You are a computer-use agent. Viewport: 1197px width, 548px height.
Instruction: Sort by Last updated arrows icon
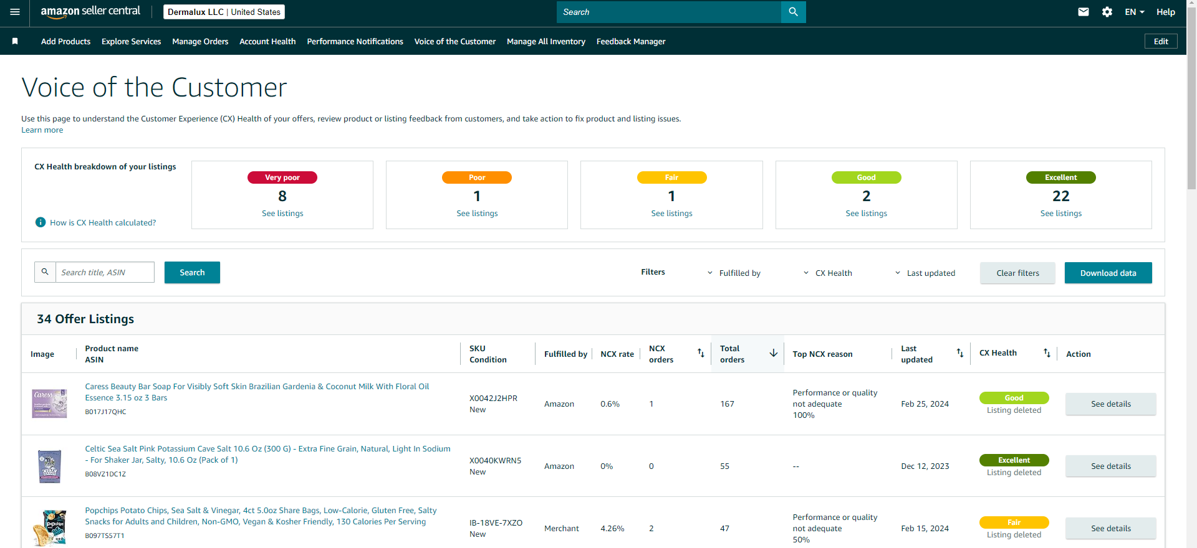(x=960, y=353)
